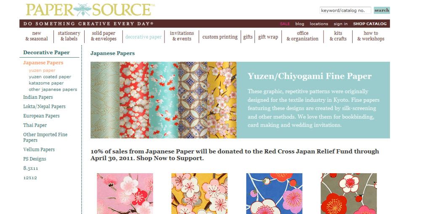Click the Paper Source logo
The height and width of the screenshot is (214, 430).
click(x=90, y=10)
